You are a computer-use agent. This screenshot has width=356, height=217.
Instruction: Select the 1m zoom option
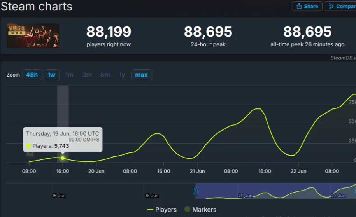69,75
